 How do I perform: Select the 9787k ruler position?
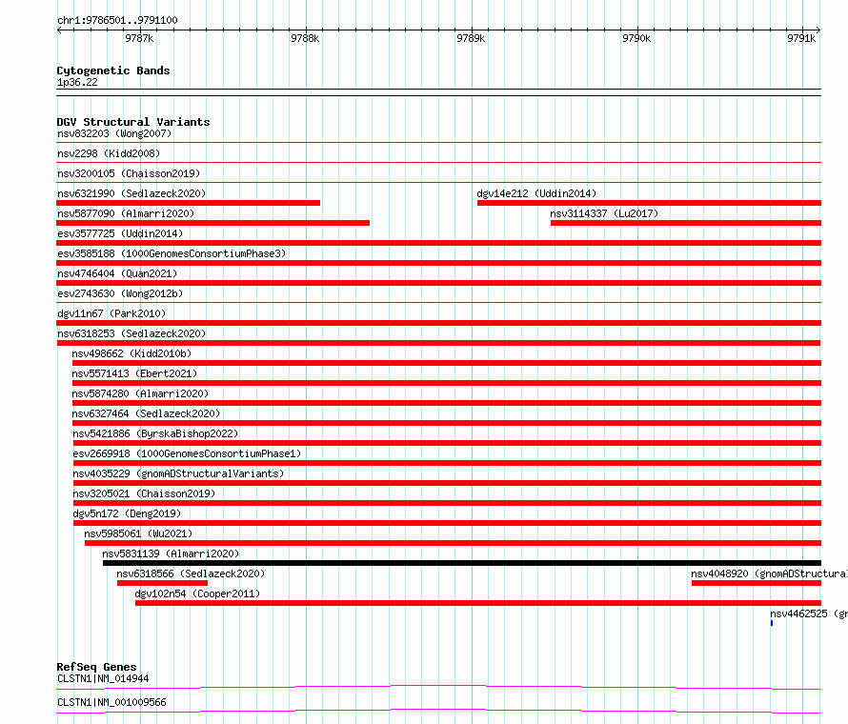click(139, 38)
